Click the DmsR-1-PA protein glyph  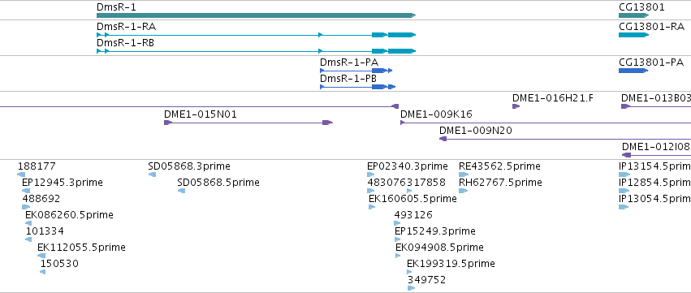356,71
